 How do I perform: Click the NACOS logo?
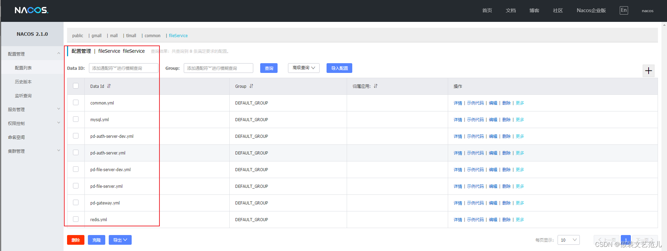coord(31,10)
